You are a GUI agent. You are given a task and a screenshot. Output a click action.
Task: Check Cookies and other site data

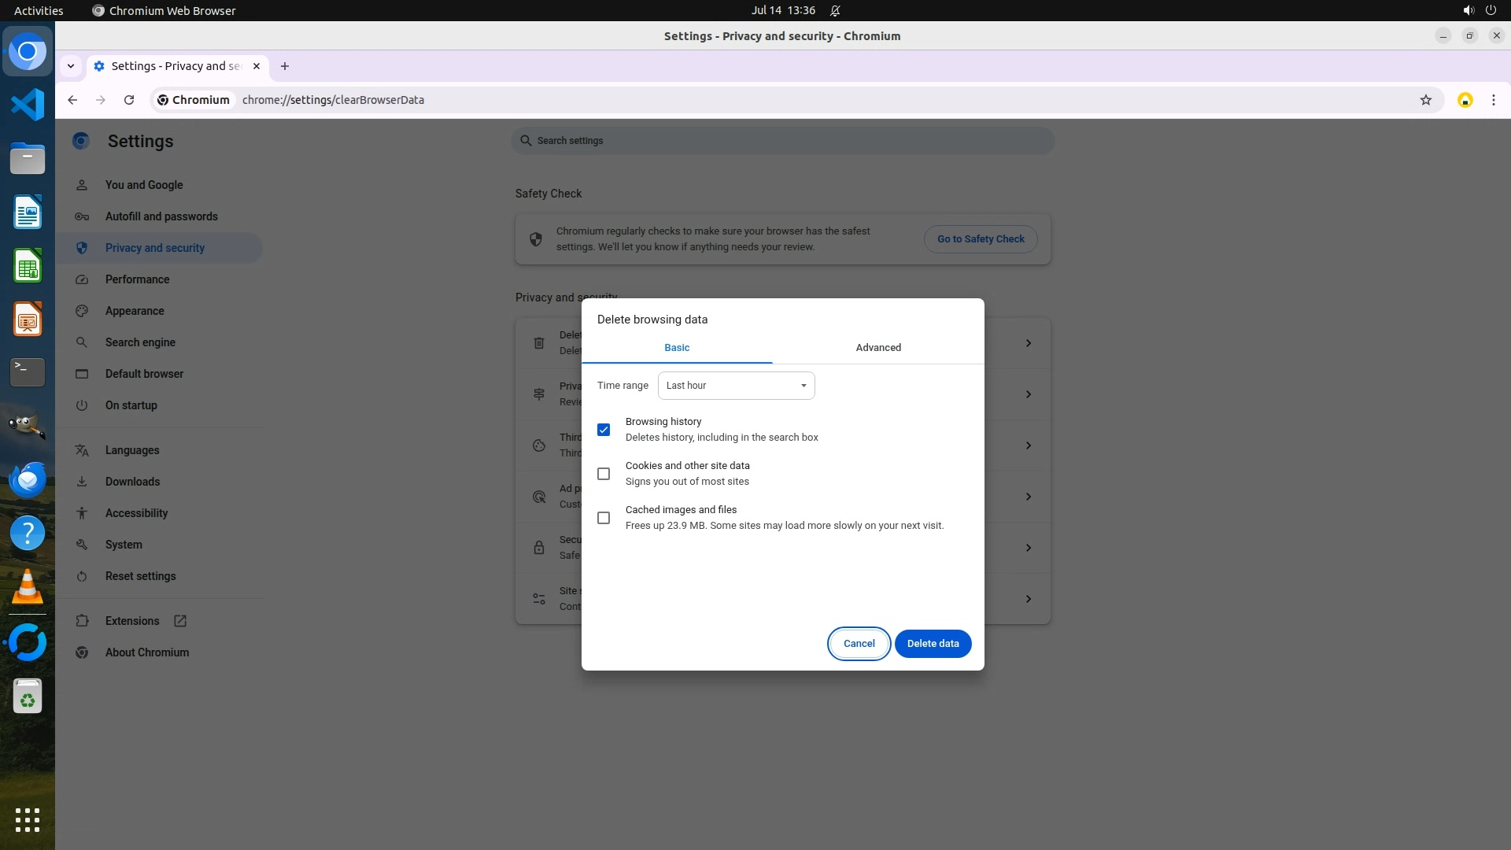click(604, 474)
